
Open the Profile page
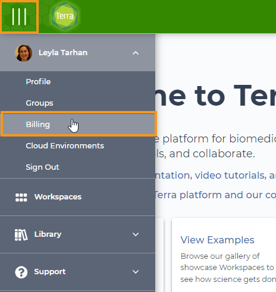pos(38,82)
